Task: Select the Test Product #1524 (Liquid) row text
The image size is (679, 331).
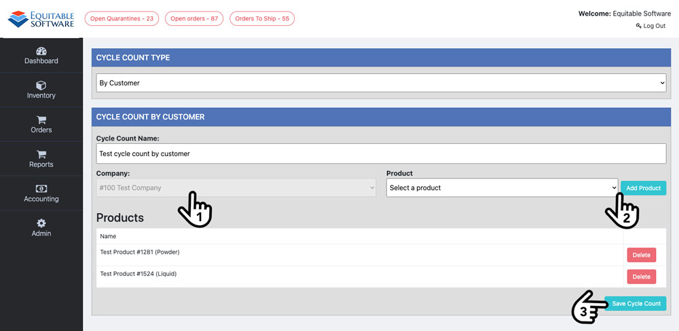Action: pos(139,273)
